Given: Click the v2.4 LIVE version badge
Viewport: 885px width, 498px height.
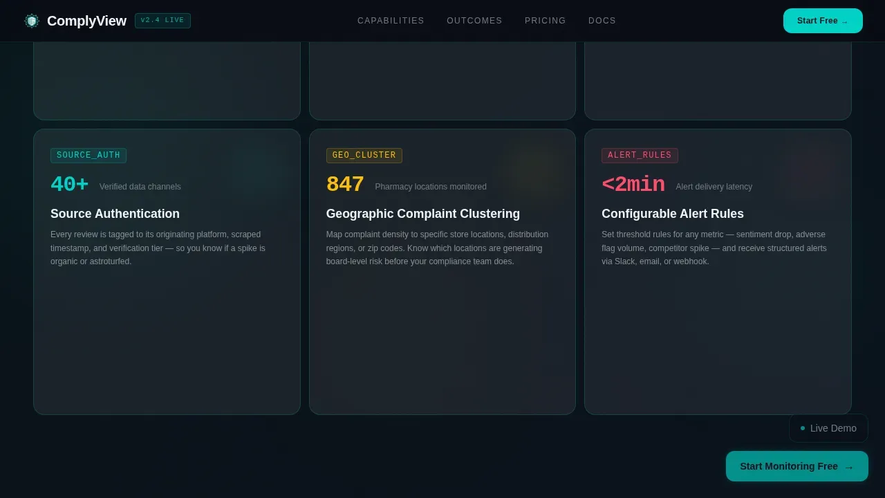Looking at the screenshot, I should pyautogui.click(x=162, y=21).
